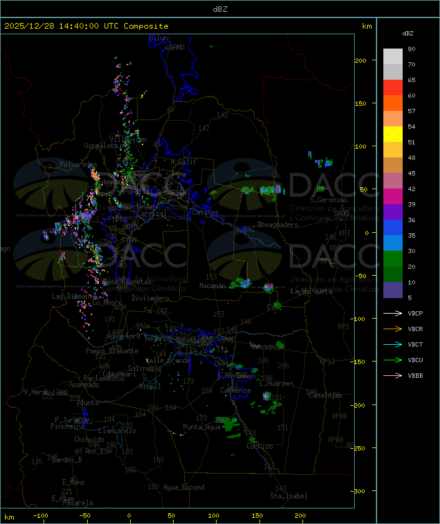Viewport: 440px width, 524px height.
Task: Click the cyan VBCT arrow icon
Action: click(x=393, y=344)
